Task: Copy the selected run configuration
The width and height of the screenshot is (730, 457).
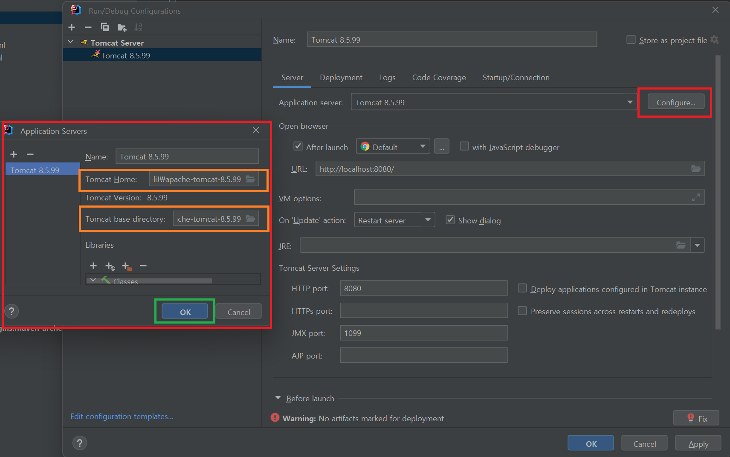Action: 105,27
